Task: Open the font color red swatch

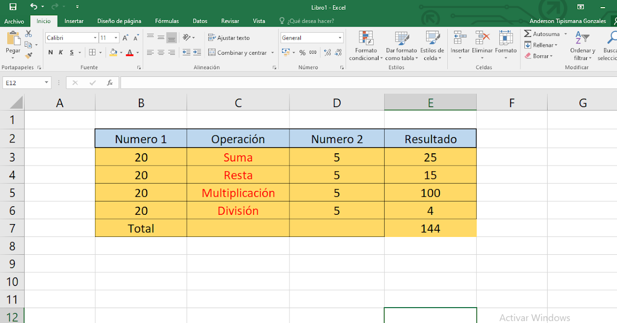Action: click(130, 52)
